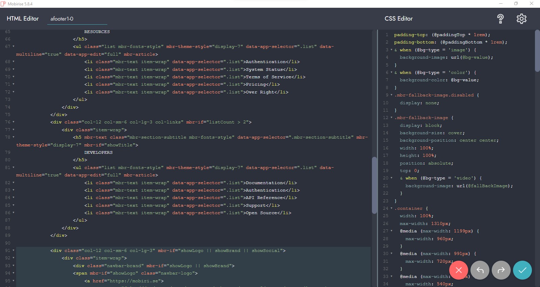The image size is (540, 287).
Task: Click the Mobirise app logo in title bar
Action: click(x=3, y=4)
